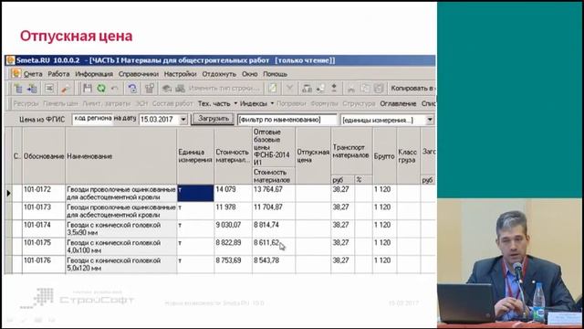Click the icon between the two up-arrow stack icons
The height and width of the screenshot is (329, 584).
pos(320,89)
